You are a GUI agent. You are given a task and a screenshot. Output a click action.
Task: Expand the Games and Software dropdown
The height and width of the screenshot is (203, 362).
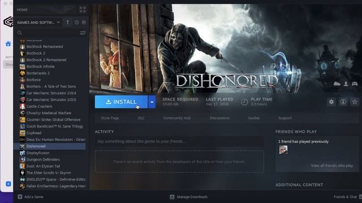38,23
